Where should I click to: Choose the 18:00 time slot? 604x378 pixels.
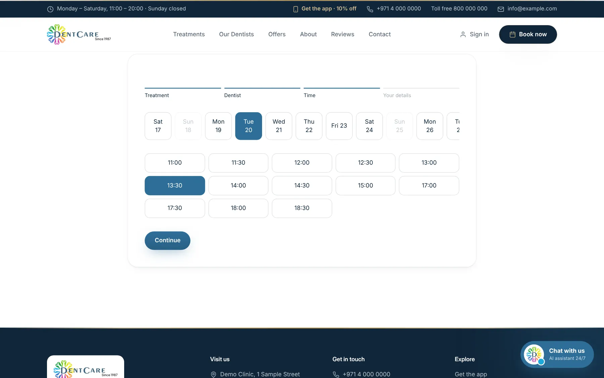tap(238, 208)
